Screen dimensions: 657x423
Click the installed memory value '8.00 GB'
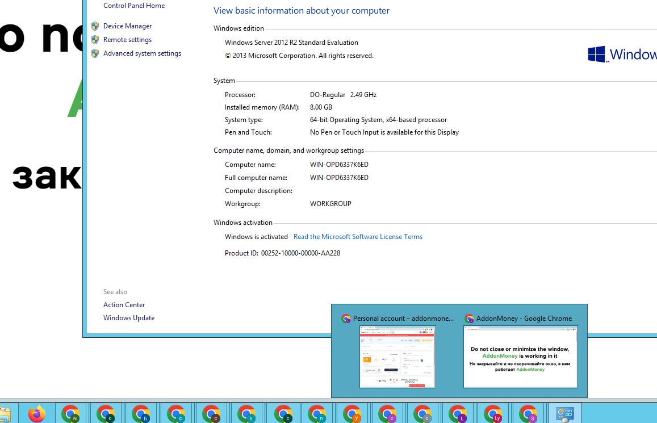[321, 107]
